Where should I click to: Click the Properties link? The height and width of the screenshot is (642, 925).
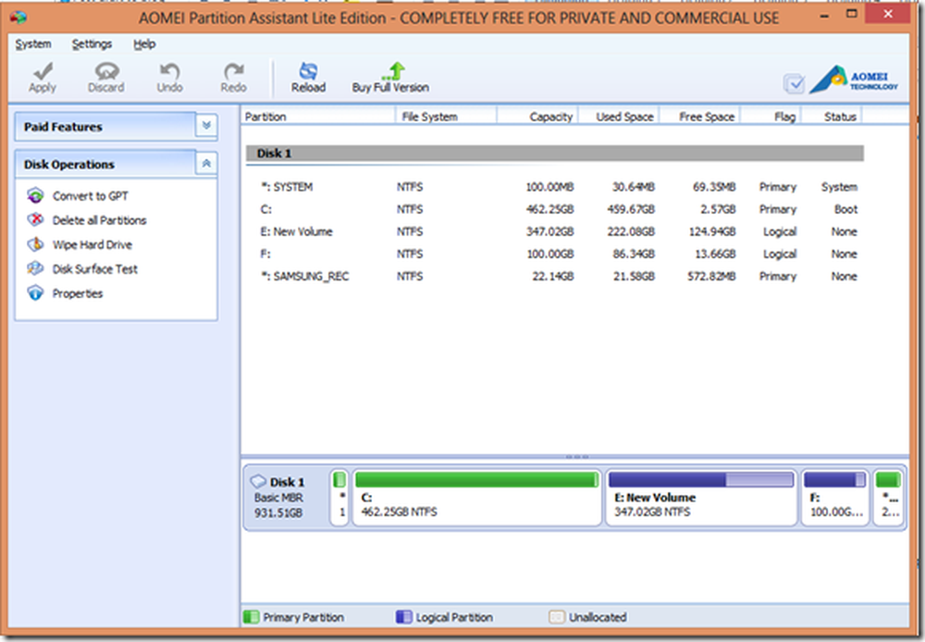pyautogui.click(x=78, y=293)
